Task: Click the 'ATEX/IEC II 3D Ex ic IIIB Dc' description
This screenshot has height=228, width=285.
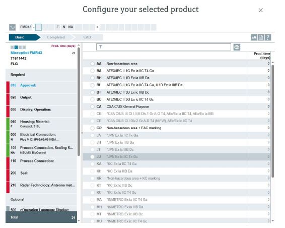Action: pos(128,92)
